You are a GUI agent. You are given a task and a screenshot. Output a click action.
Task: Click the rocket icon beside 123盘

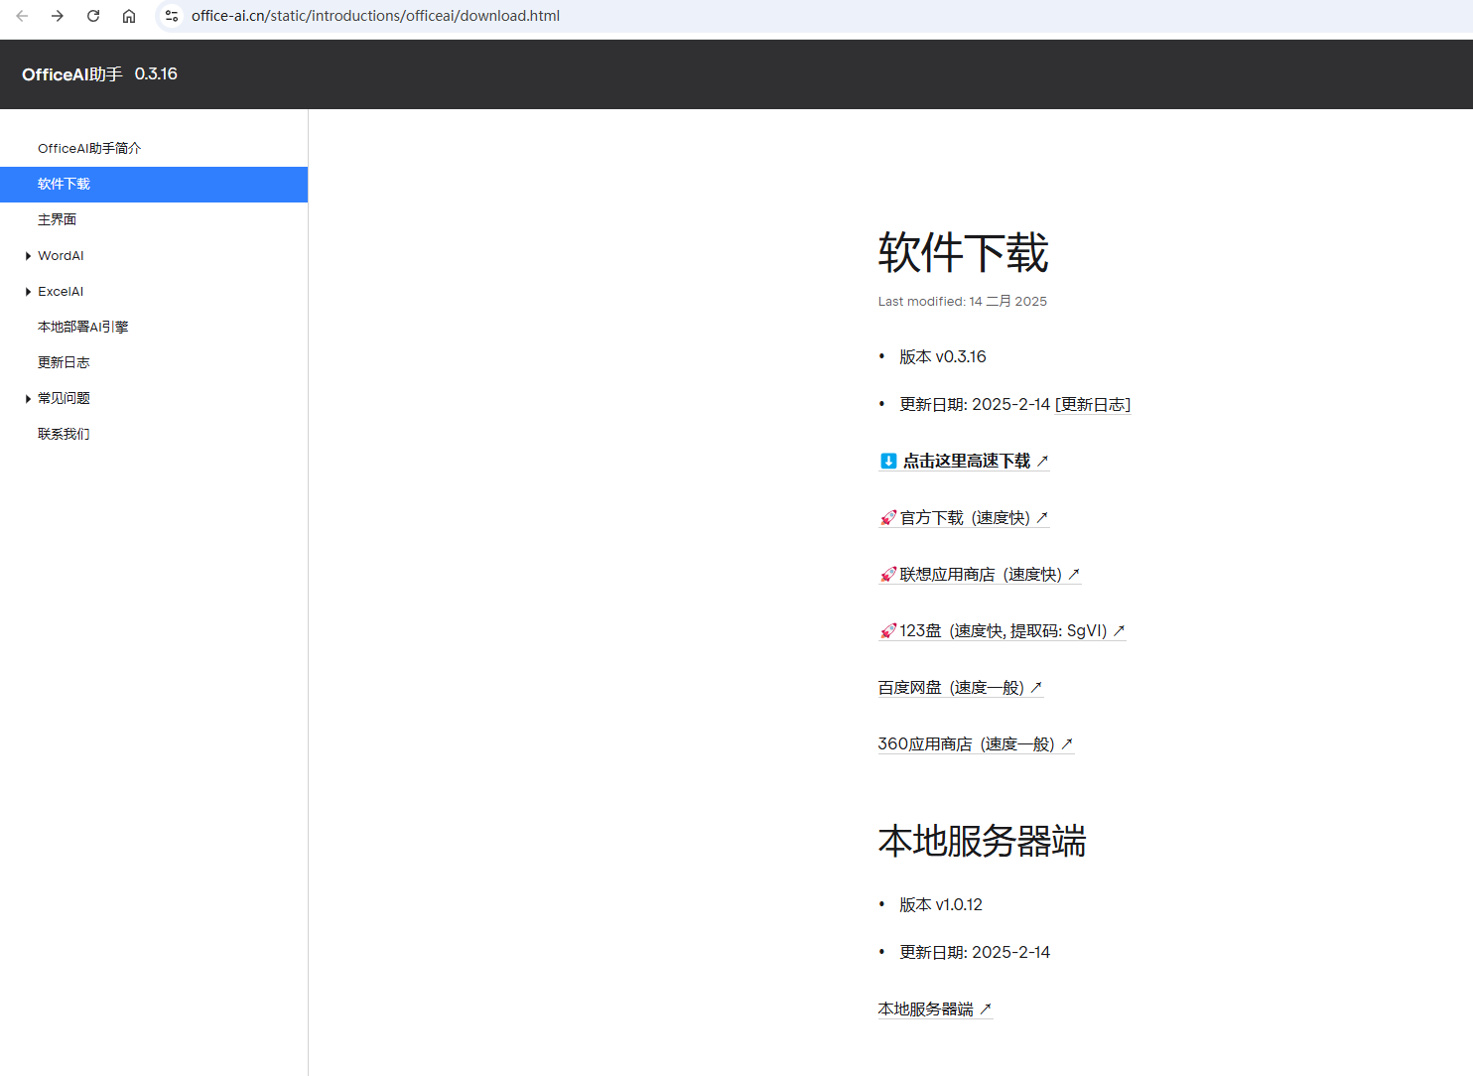coord(887,630)
